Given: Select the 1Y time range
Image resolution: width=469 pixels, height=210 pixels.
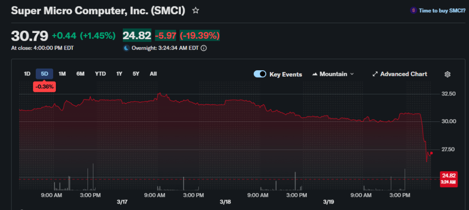Looking at the screenshot, I should [119, 73].
